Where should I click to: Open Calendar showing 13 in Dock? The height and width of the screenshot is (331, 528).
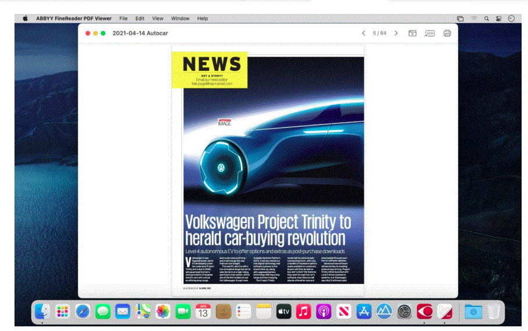click(203, 311)
